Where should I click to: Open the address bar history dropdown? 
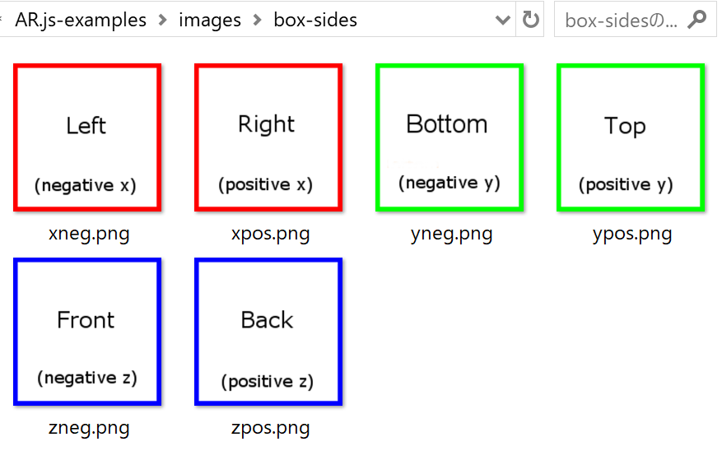[503, 20]
